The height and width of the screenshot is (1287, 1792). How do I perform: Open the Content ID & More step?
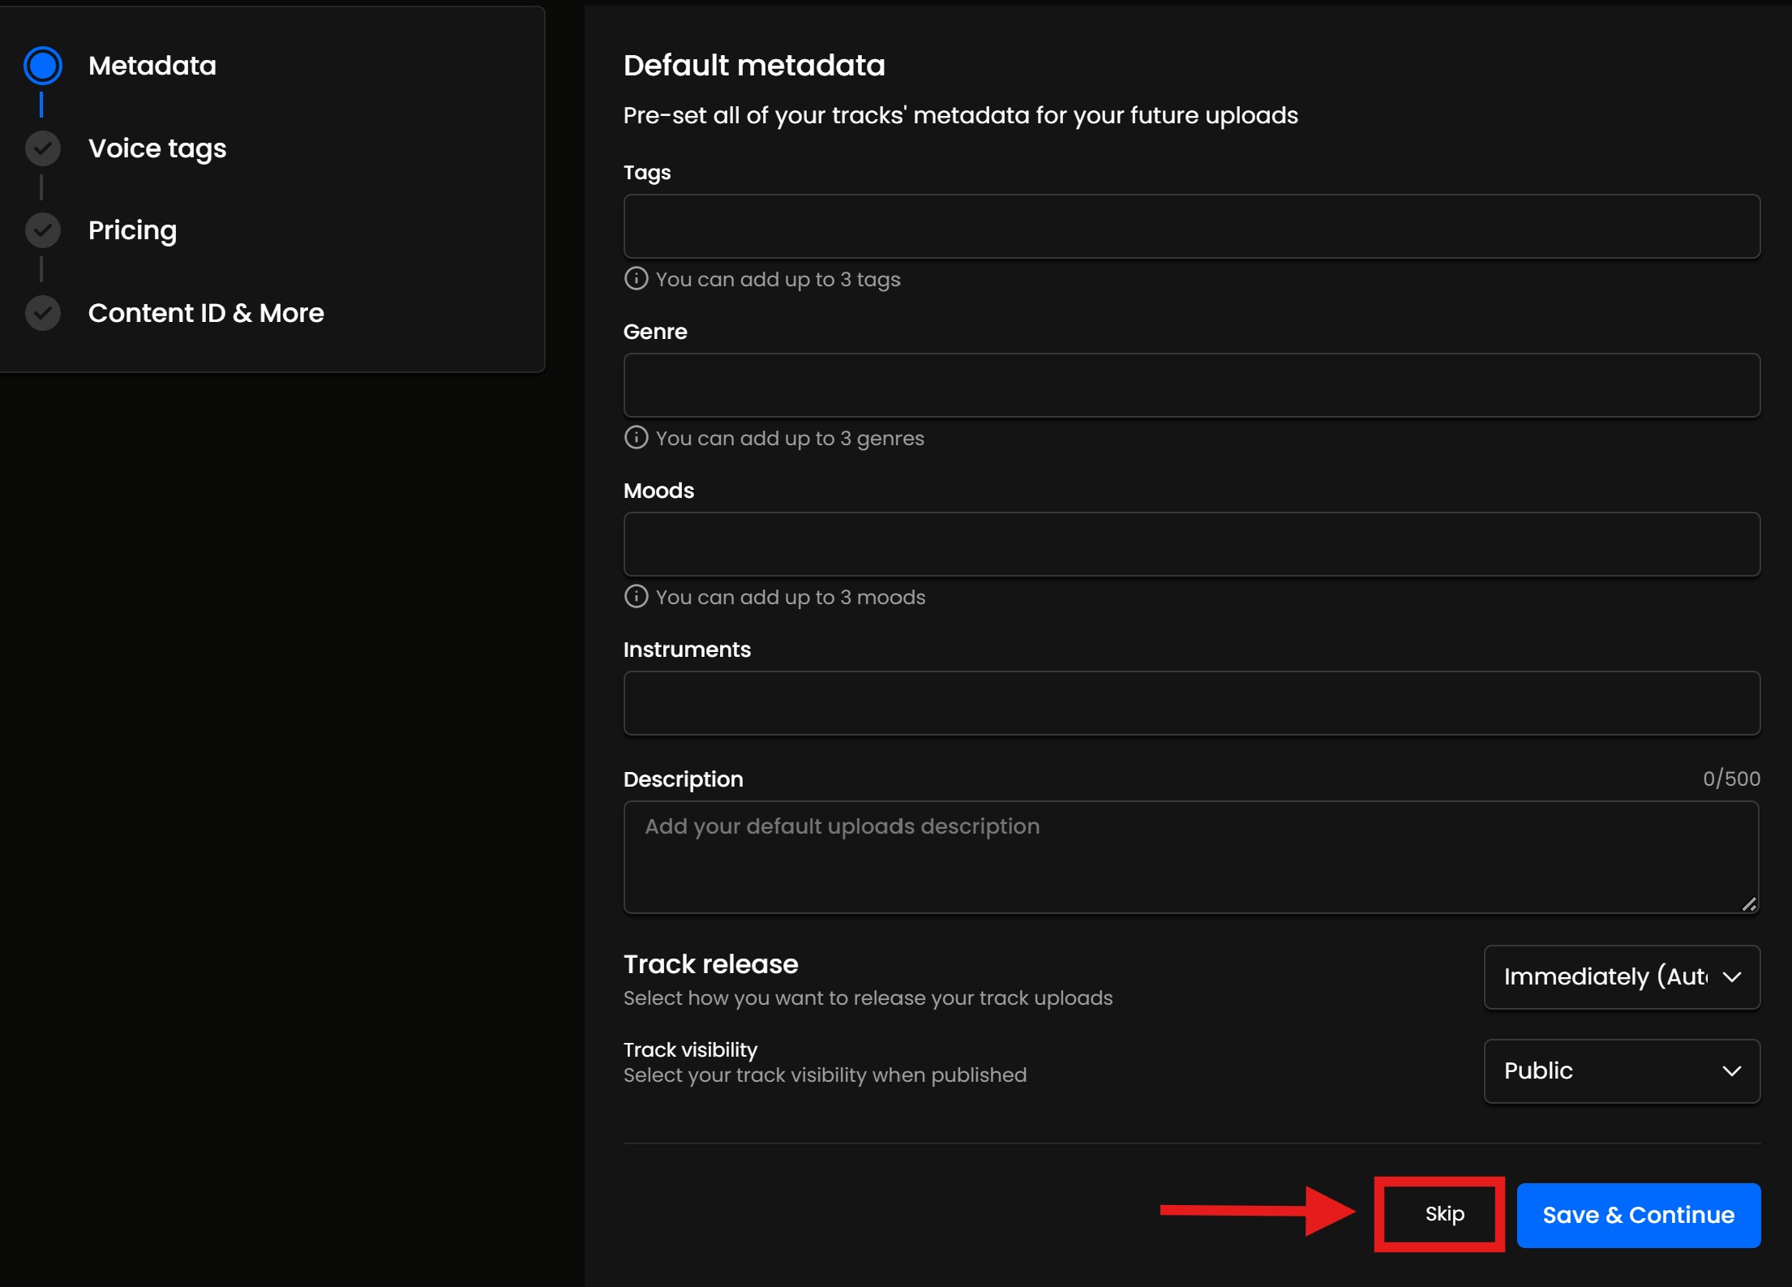(x=206, y=313)
